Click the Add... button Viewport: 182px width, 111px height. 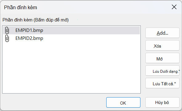[x=162, y=33]
